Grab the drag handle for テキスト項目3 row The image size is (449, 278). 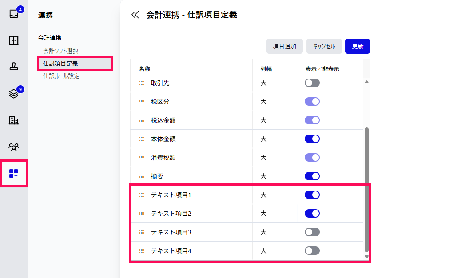tap(142, 232)
